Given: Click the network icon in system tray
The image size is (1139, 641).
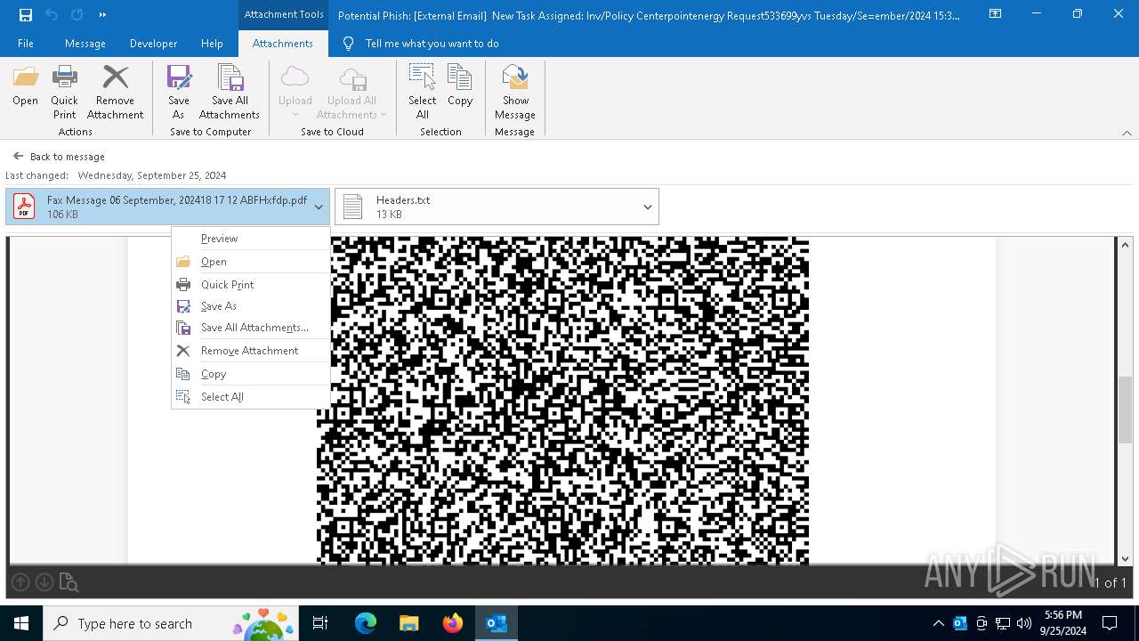Looking at the screenshot, I should coord(1003,623).
